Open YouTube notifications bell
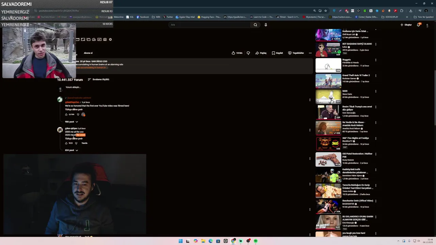The height and width of the screenshot is (245, 436). 419,24
